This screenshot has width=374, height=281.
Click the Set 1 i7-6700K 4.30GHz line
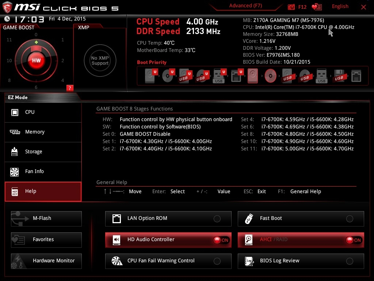point(157,141)
